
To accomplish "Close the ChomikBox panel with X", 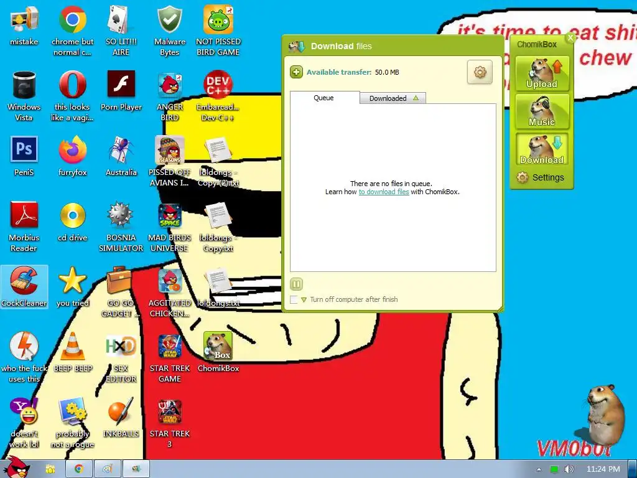I will pyautogui.click(x=570, y=37).
